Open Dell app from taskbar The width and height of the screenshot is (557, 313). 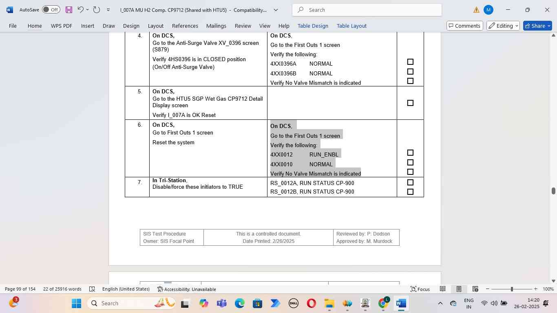293,303
